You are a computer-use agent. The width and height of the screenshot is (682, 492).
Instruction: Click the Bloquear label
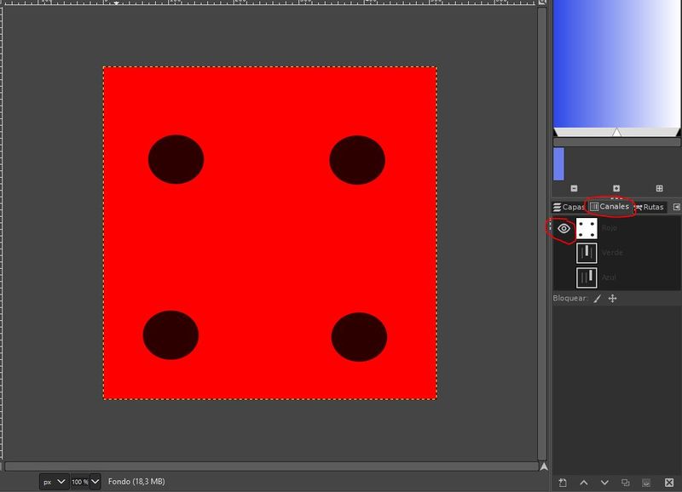pyautogui.click(x=569, y=298)
